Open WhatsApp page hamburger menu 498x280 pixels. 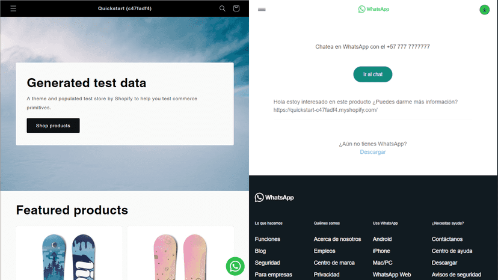[x=262, y=10]
